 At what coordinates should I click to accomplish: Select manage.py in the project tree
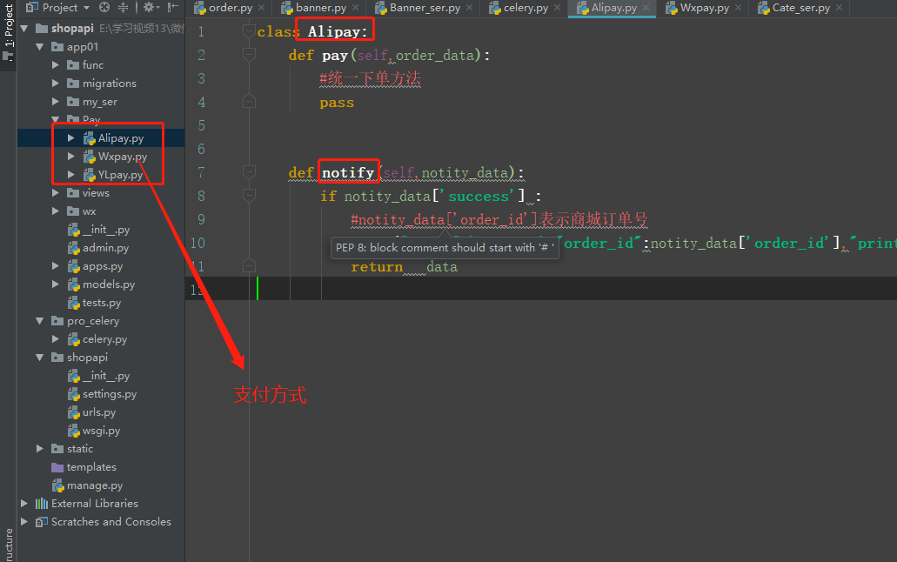point(94,485)
